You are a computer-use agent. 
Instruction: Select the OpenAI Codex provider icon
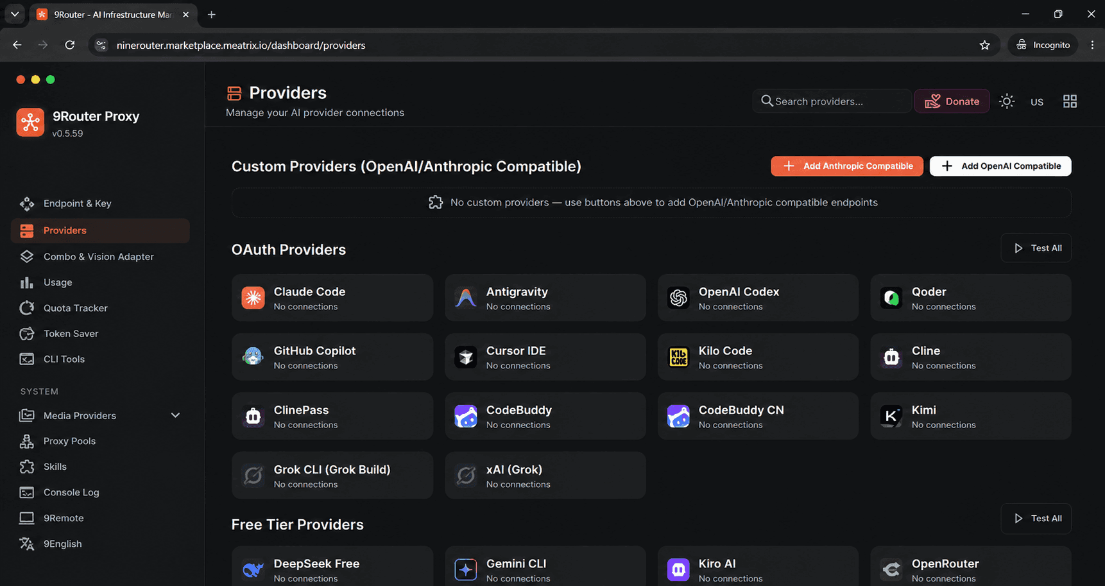coord(678,298)
